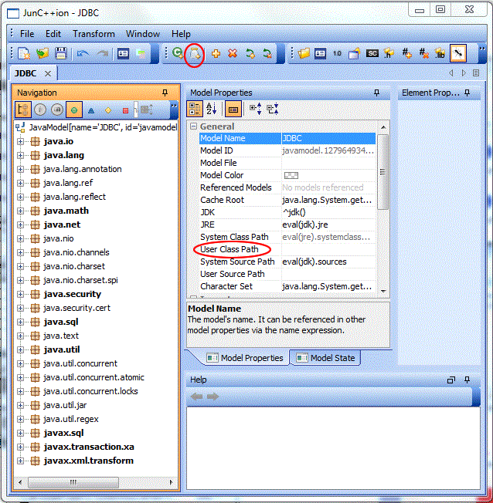Toggle the yellow diamond filter in Navigation
Image resolution: width=493 pixels, height=503 pixels.
pyautogui.click(x=108, y=110)
